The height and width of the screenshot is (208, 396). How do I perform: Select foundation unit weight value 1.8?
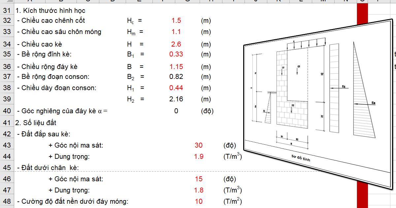click(x=199, y=190)
